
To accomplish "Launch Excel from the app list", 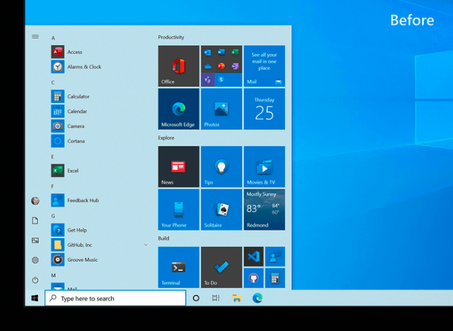I will (100, 171).
